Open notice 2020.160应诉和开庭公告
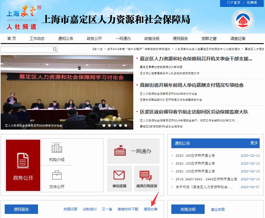 (x=195, y=156)
